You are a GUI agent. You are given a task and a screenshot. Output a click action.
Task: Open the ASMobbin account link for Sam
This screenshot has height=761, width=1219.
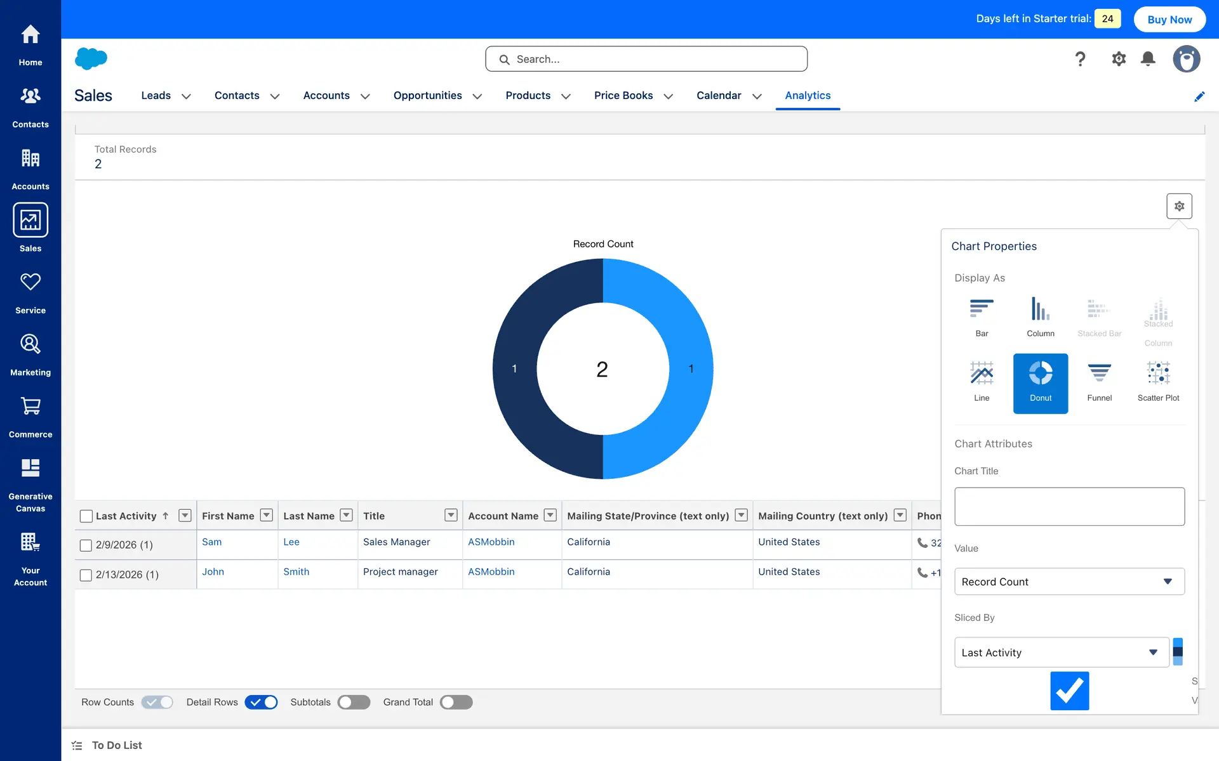[x=491, y=542]
